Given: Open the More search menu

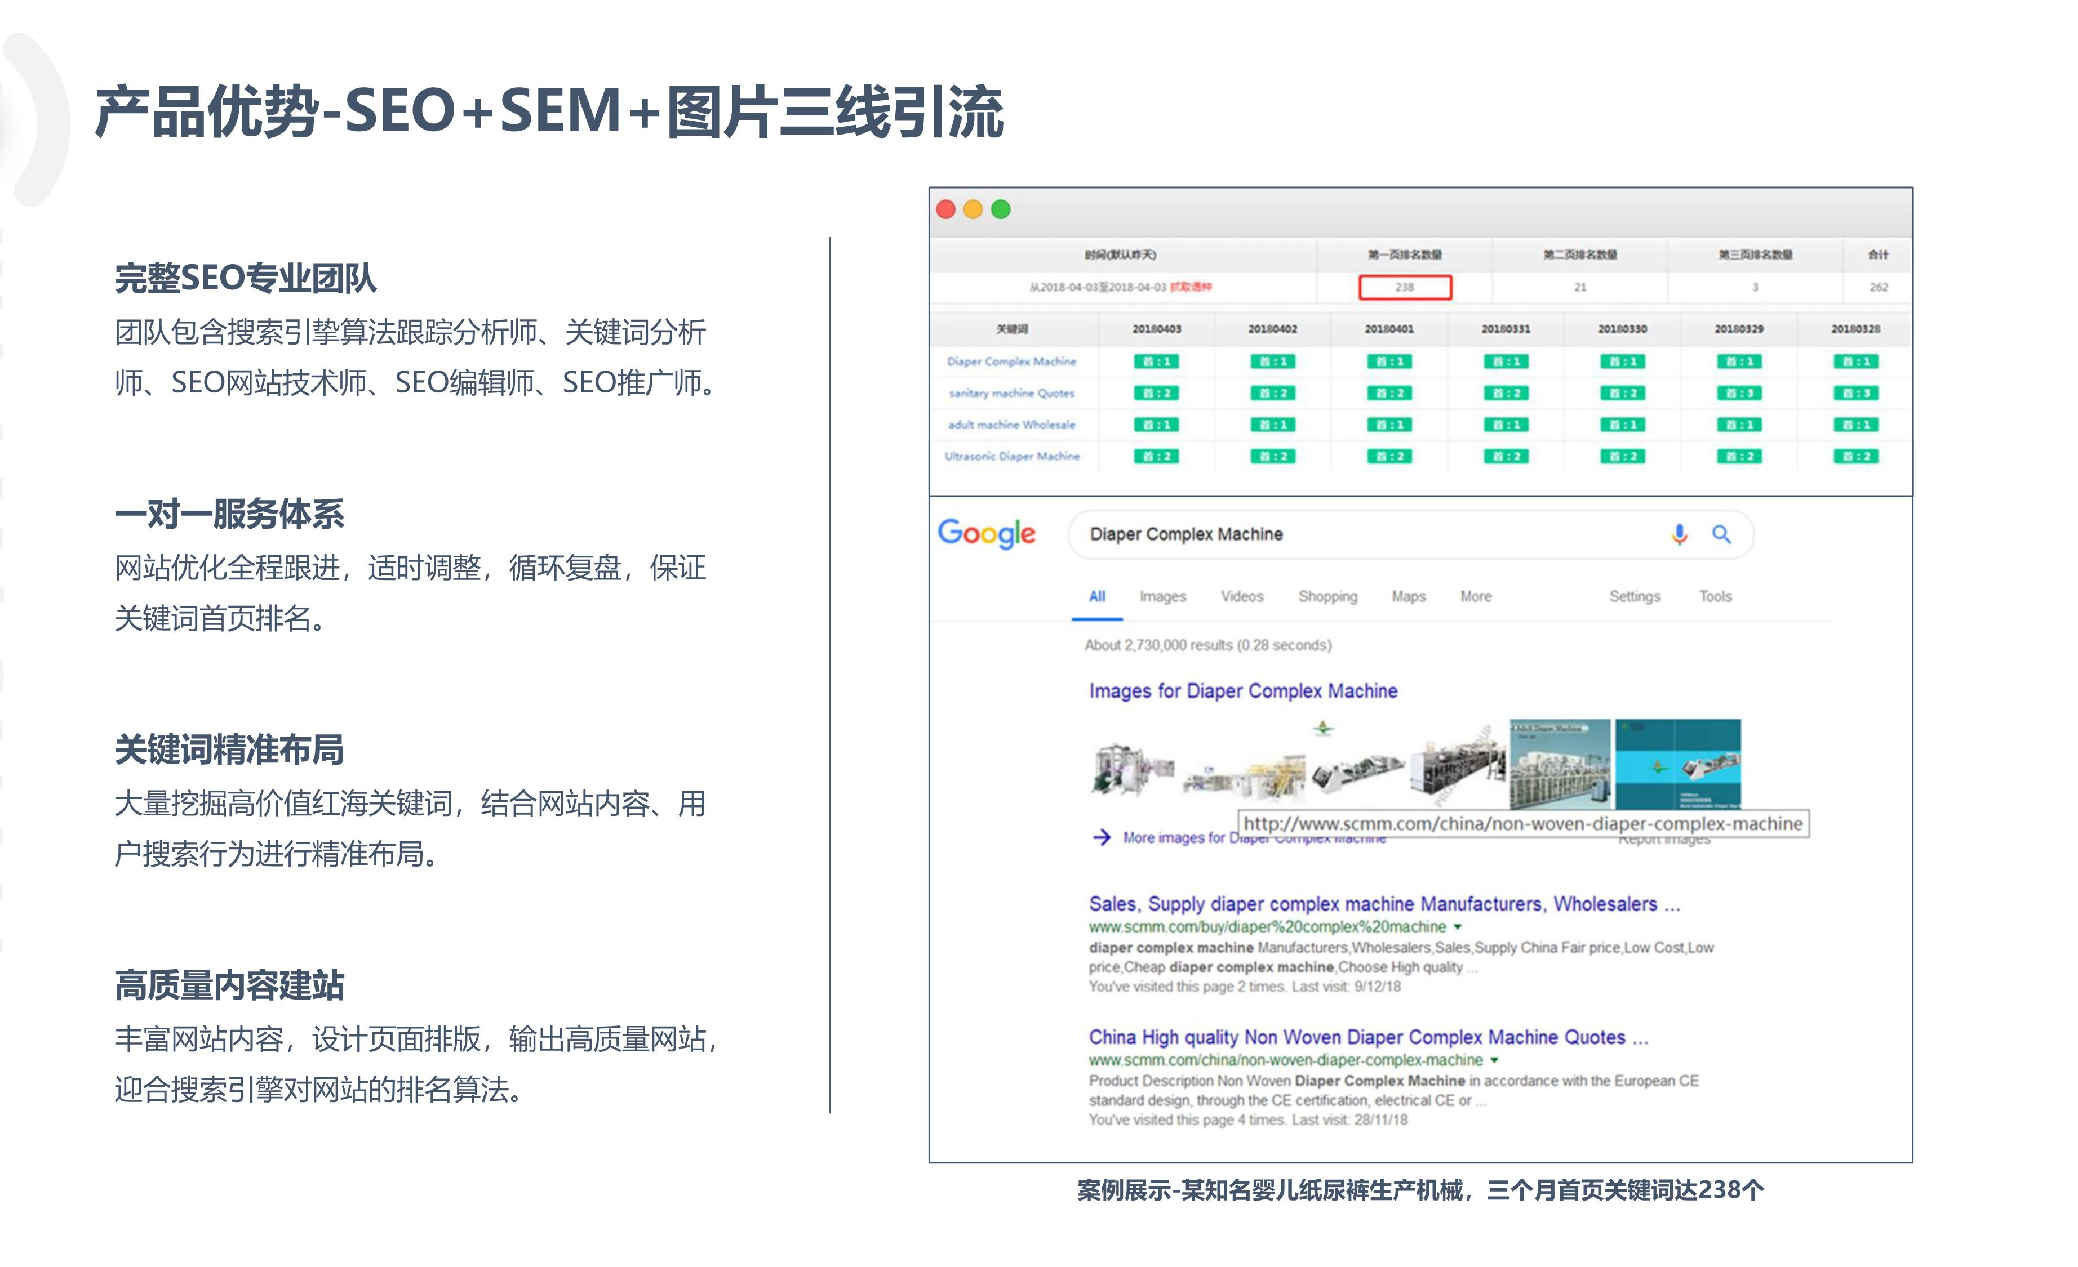Looking at the screenshot, I should pos(1476,597).
